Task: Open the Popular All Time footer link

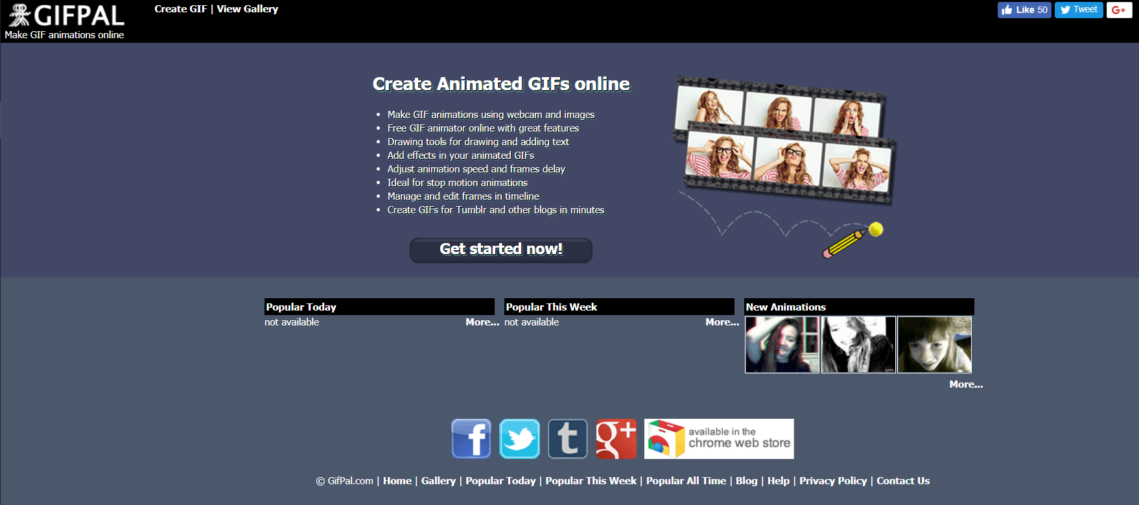Action: (x=687, y=481)
